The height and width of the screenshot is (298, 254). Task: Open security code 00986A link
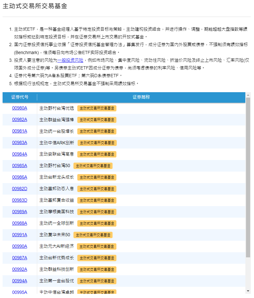tap(20, 177)
